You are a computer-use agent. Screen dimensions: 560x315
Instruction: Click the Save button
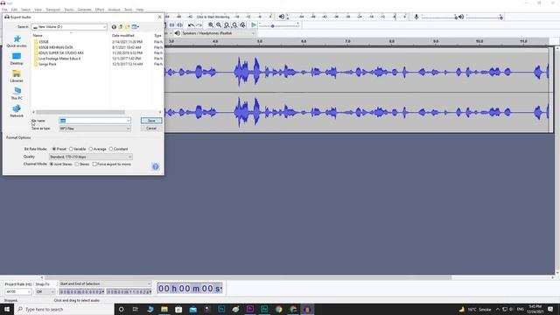coord(151,121)
